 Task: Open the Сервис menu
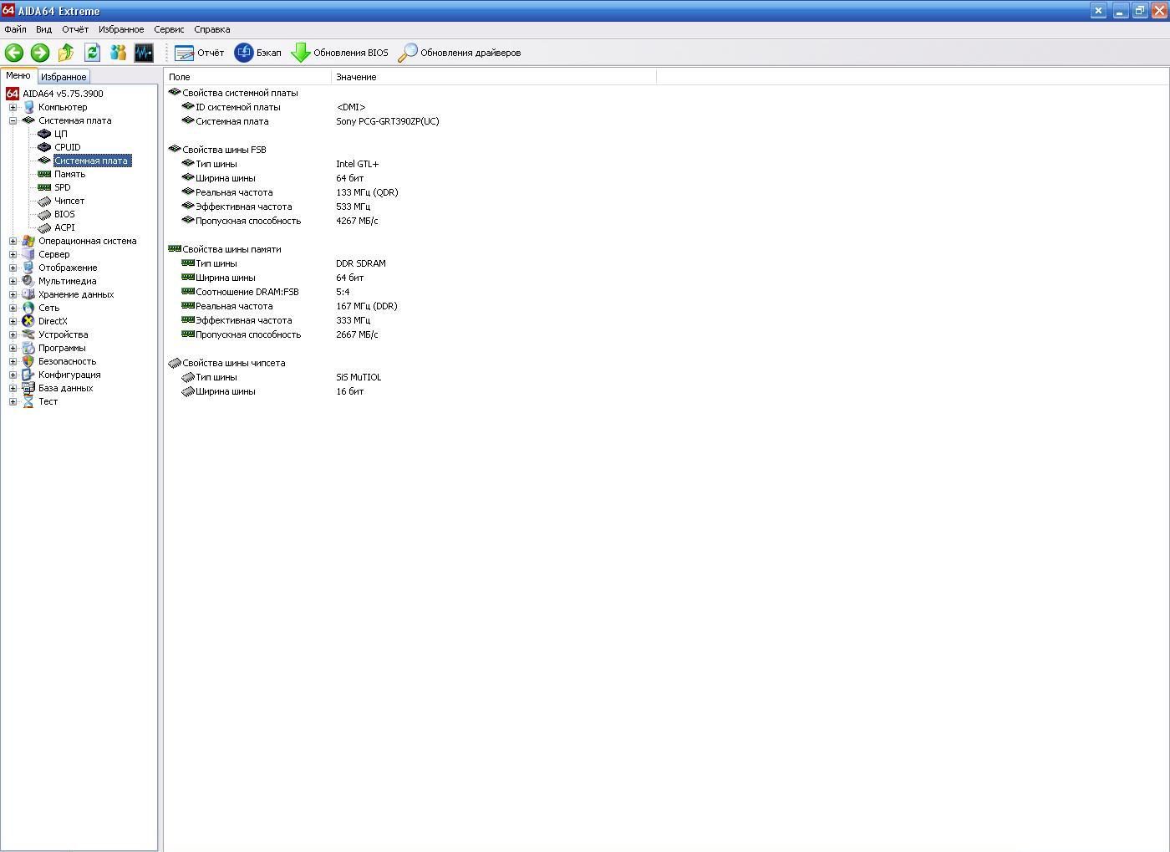point(169,29)
